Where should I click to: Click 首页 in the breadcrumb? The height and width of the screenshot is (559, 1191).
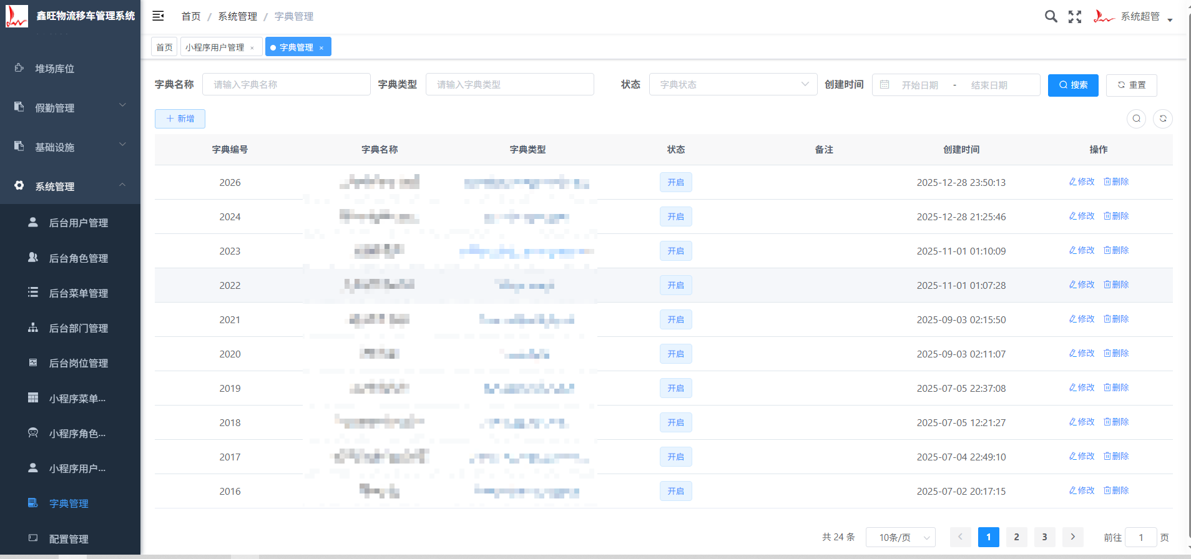(191, 16)
